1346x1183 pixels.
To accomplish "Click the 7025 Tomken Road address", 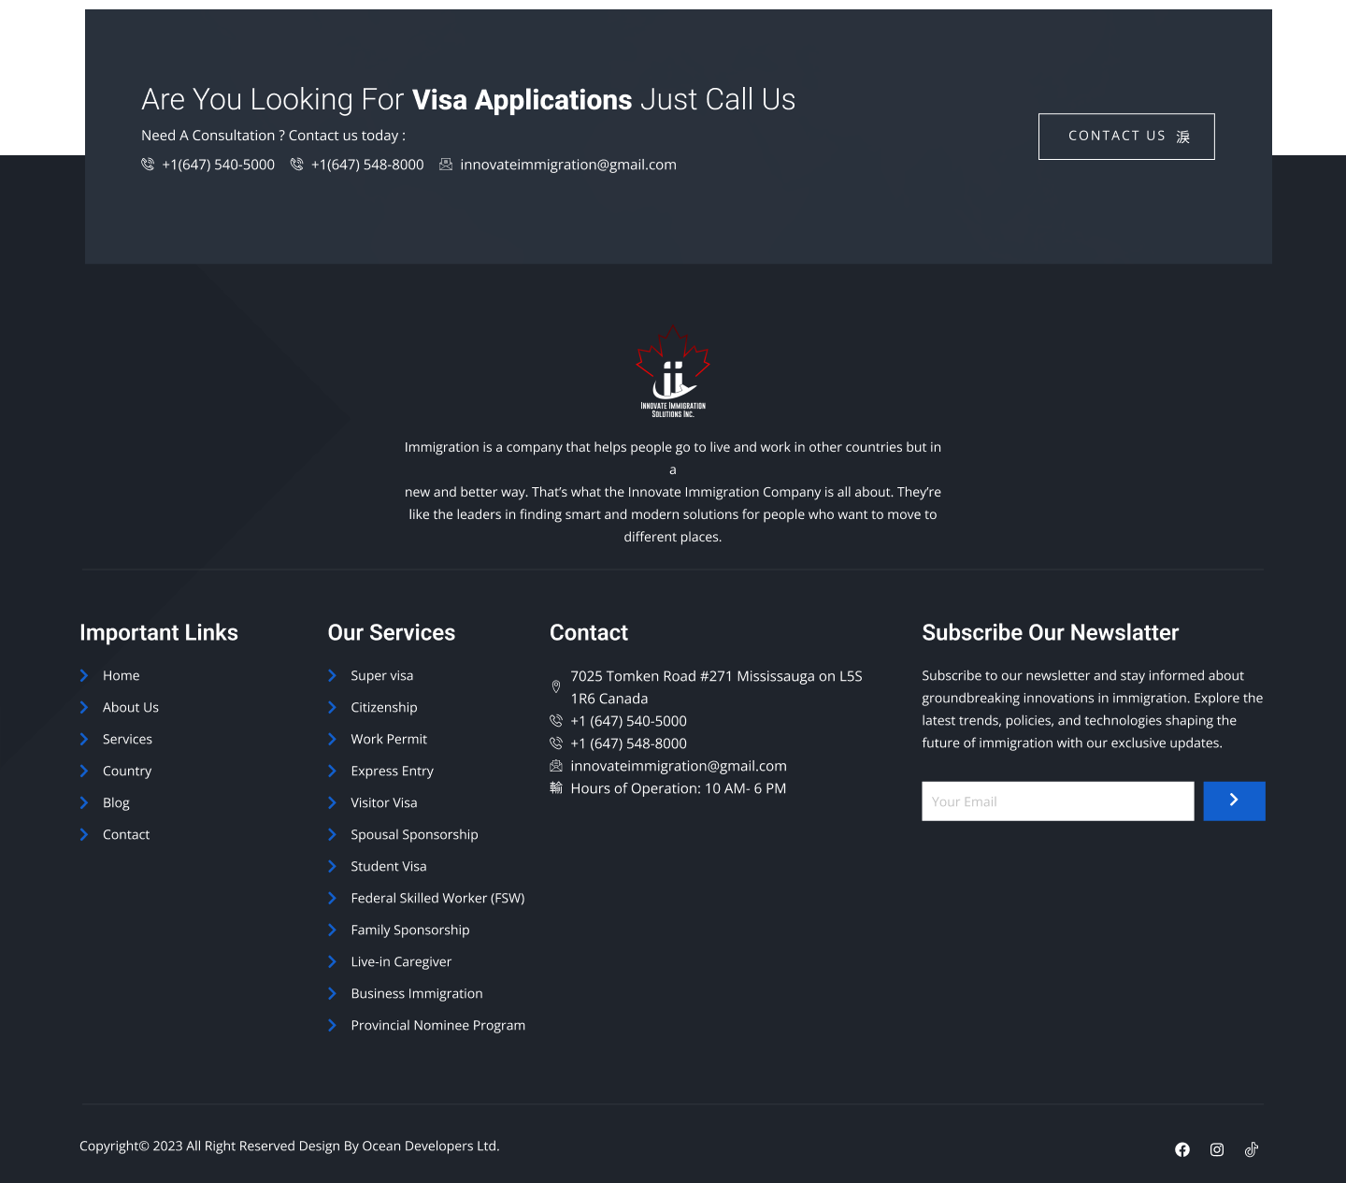I will coord(716,687).
